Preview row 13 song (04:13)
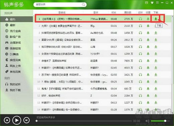The height and width of the screenshot is (126, 174). point(141,103)
